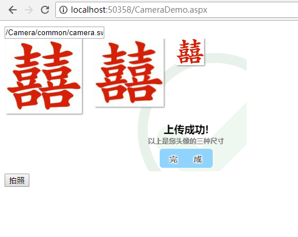Click the 成 character on blue button
298x237 pixels.
[x=198, y=159]
